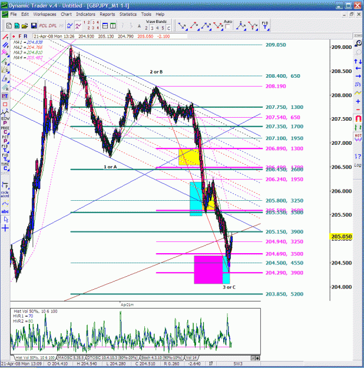Open the blue peak projection tool dropdown
This screenshot has height=368, width=364.
241,26
